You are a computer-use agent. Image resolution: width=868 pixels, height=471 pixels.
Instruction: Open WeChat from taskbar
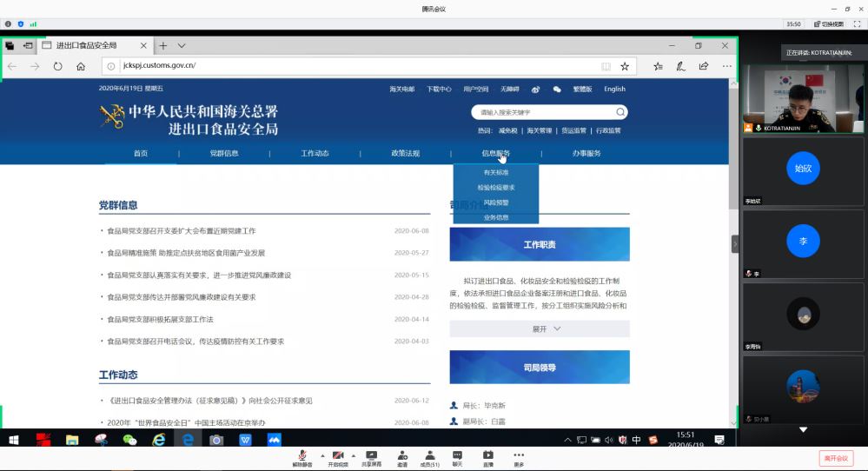click(129, 440)
